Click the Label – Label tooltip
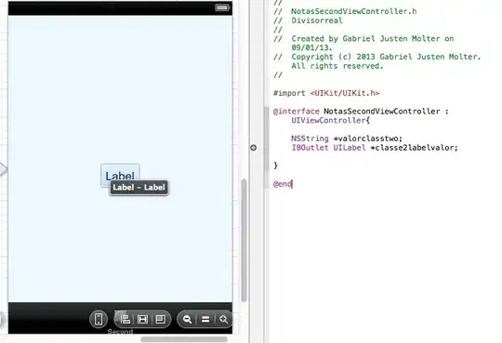 [x=139, y=188]
